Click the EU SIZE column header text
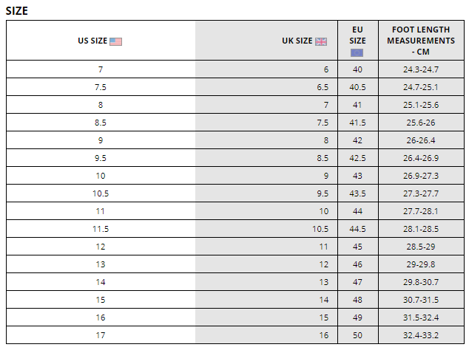 (x=358, y=35)
